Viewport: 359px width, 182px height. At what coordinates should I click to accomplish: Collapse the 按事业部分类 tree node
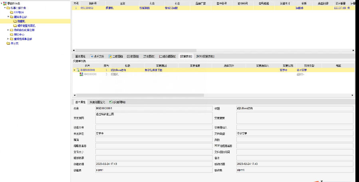click(x=5, y=8)
